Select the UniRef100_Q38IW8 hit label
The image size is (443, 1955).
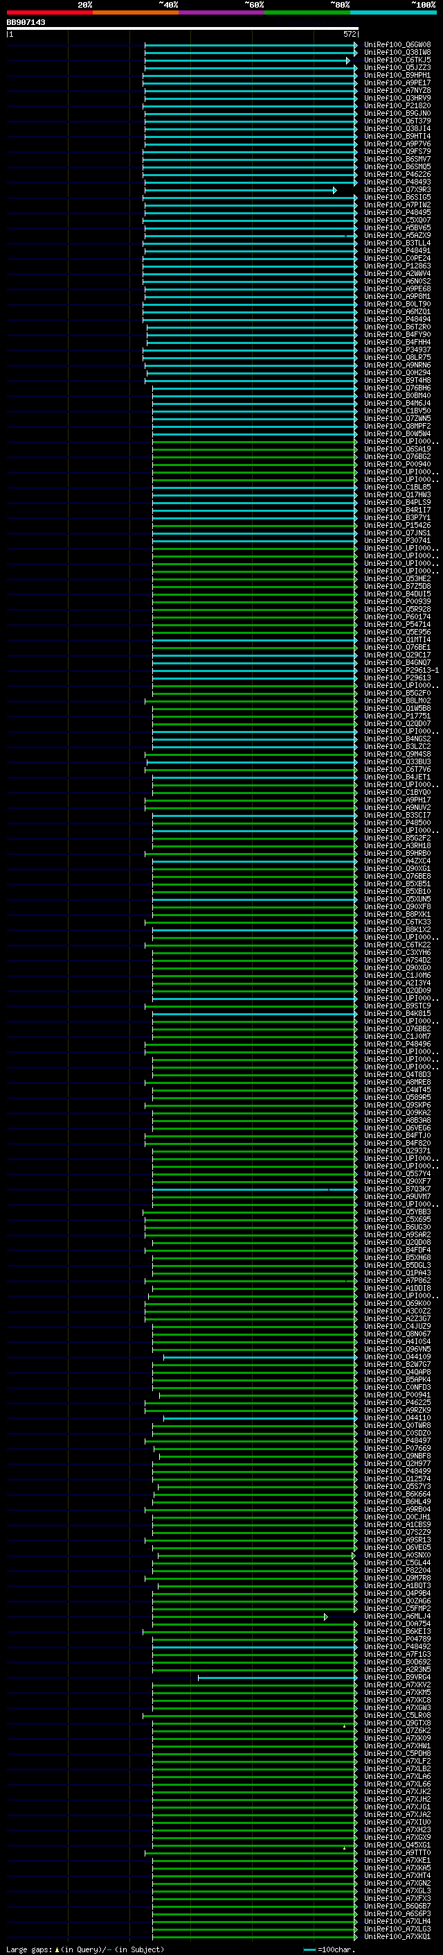[x=397, y=53]
